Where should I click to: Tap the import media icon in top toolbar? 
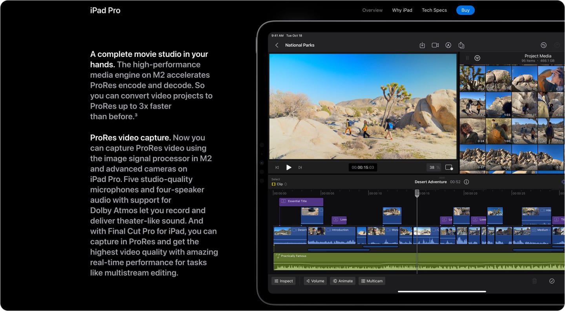tap(422, 45)
